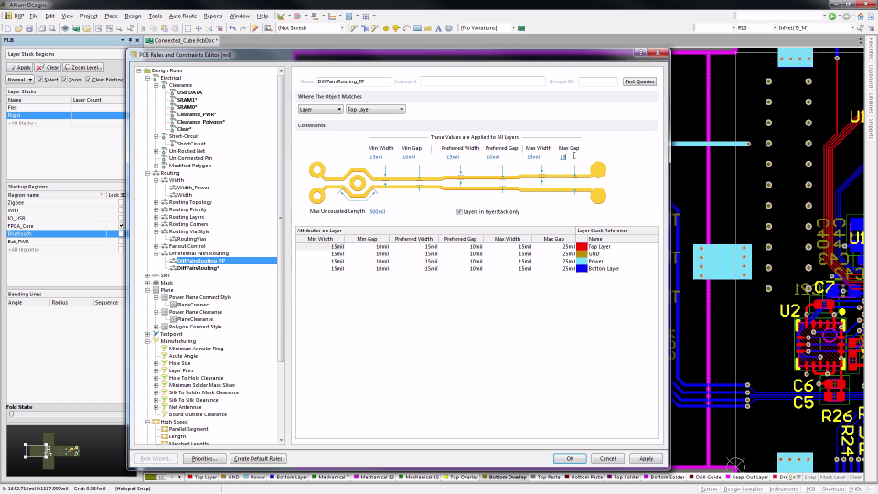This screenshot has width=878, height=494.
Task: Expand the Un-Routed Net tree node
Action: coord(156,151)
